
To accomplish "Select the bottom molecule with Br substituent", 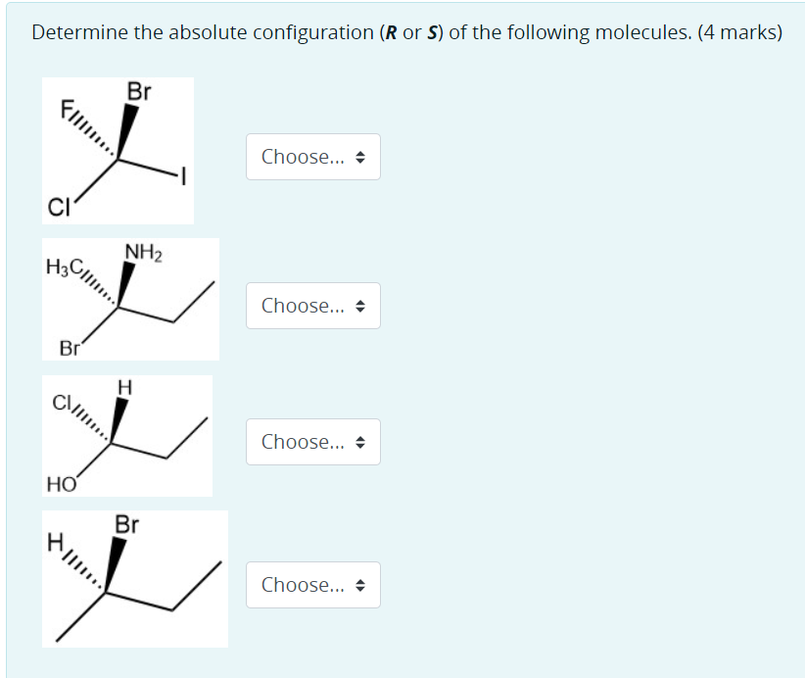I will coord(135,577).
